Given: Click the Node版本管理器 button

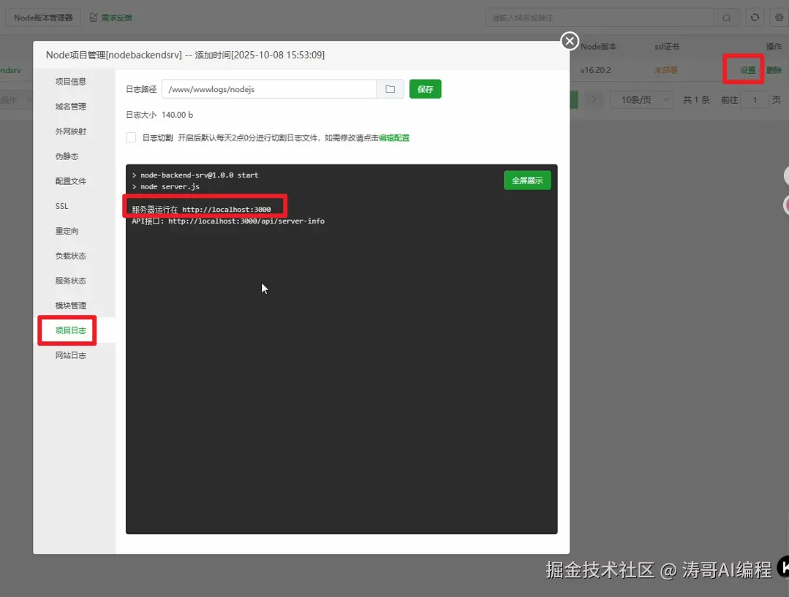Looking at the screenshot, I should coord(42,17).
